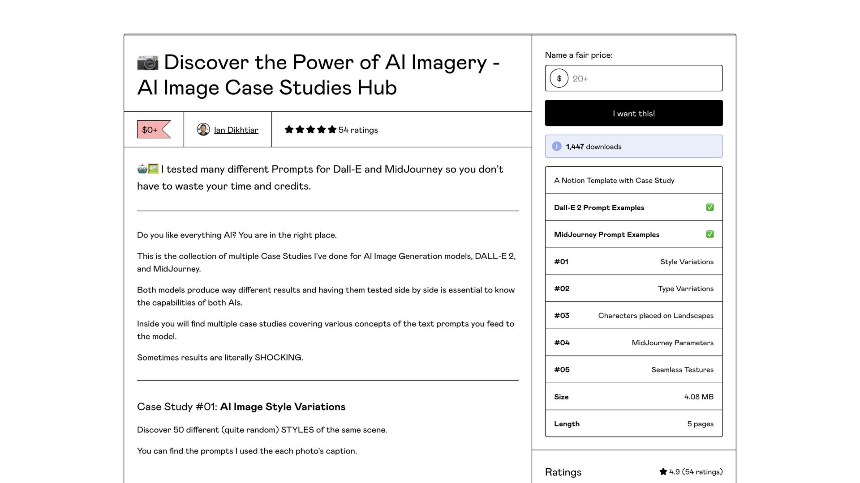Screen dimensions: 860x483
Task: Click the Ratings section heading
Action: 563,472
